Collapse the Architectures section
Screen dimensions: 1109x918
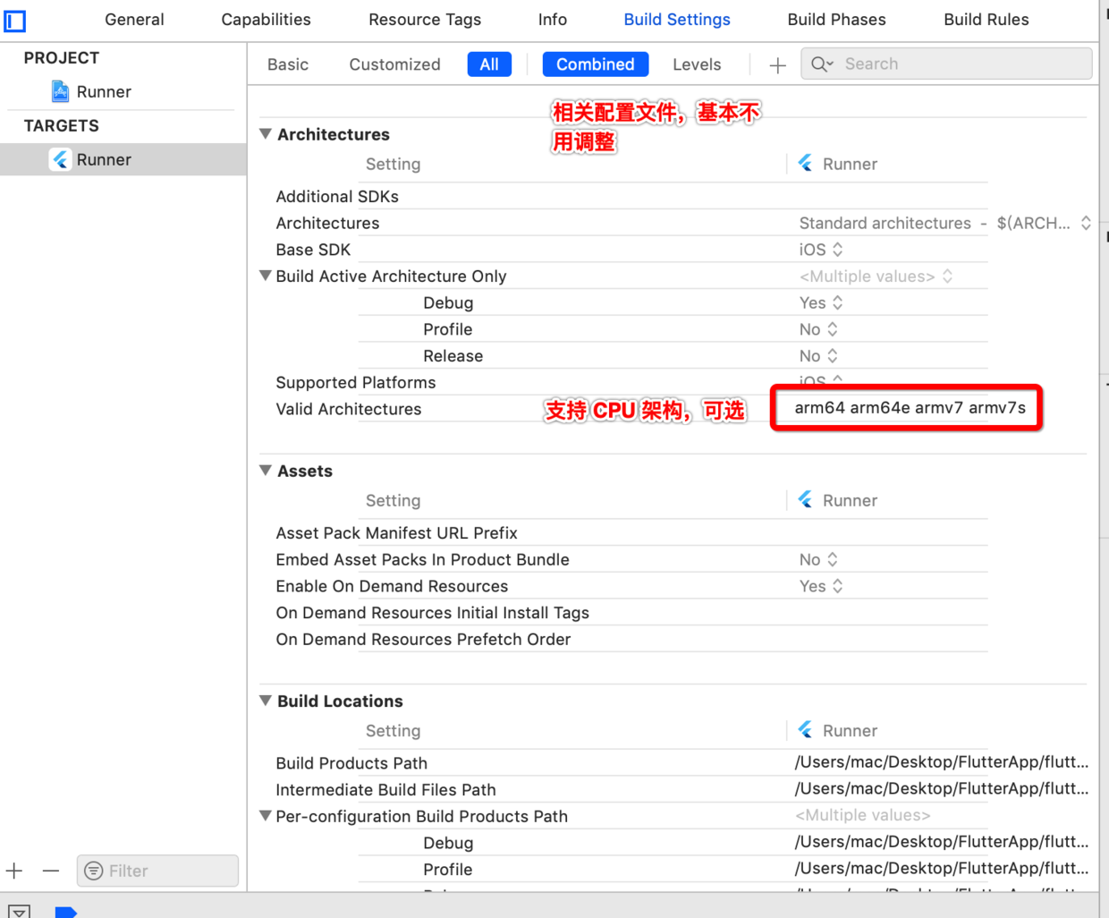point(266,134)
